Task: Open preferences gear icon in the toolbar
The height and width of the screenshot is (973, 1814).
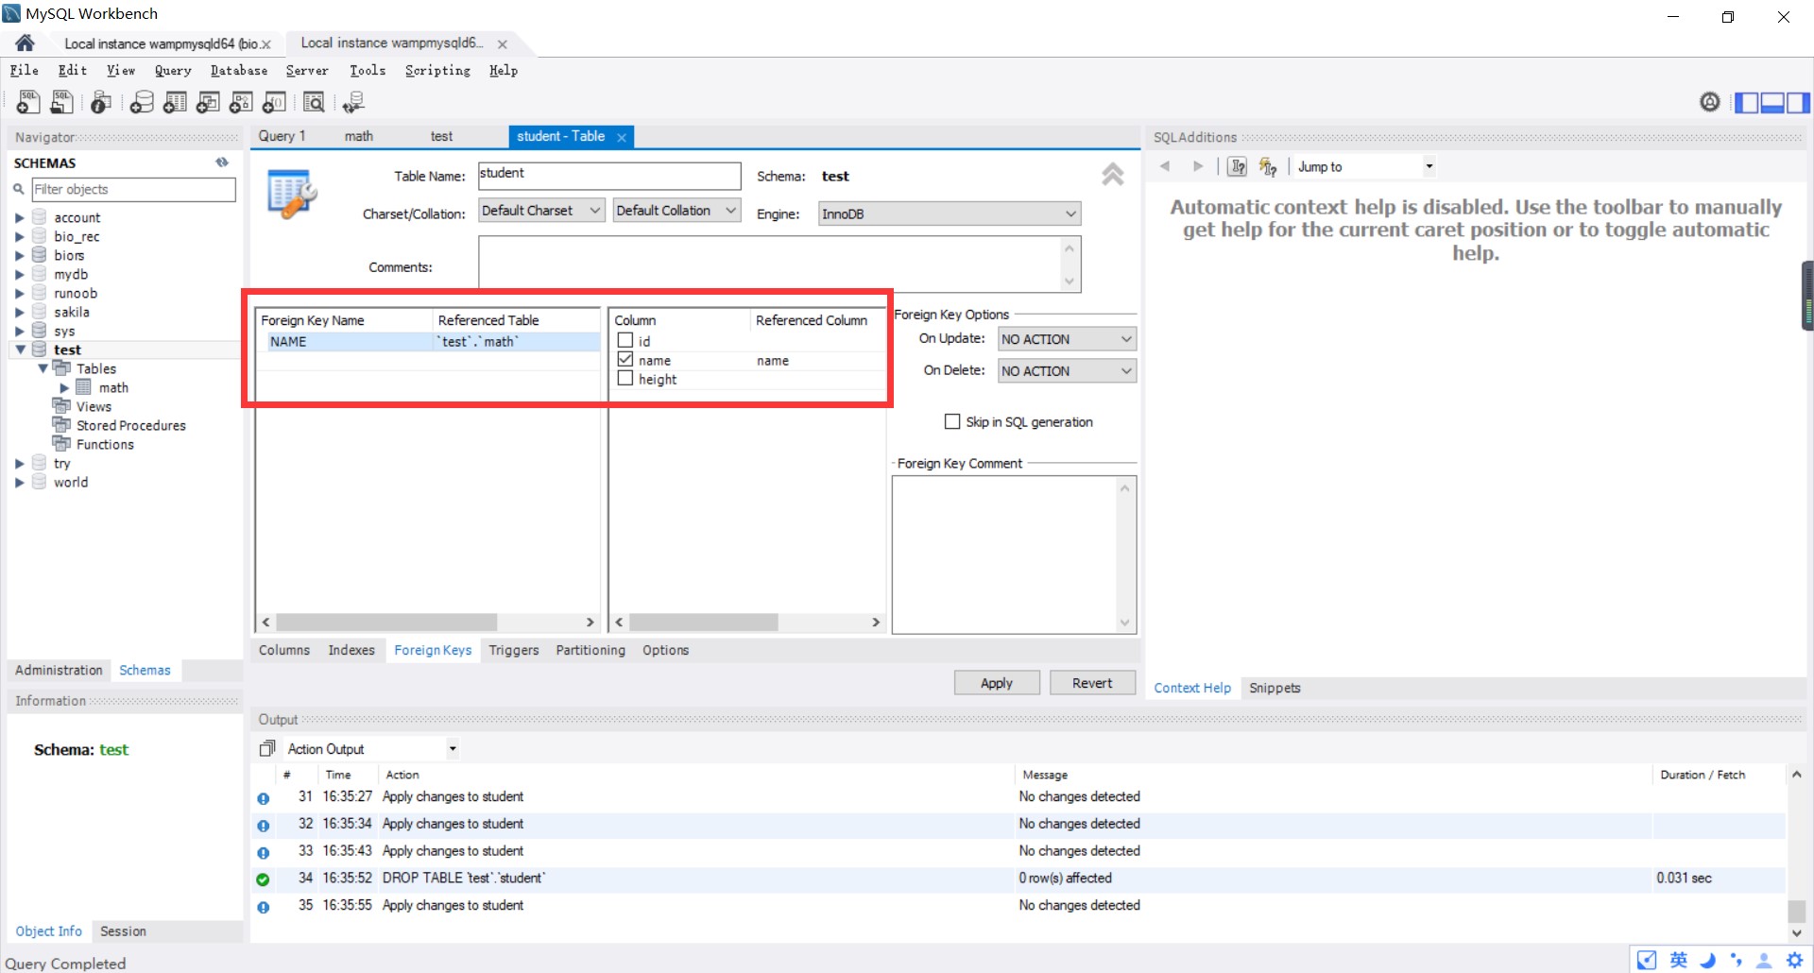Action: tap(1710, 102)
